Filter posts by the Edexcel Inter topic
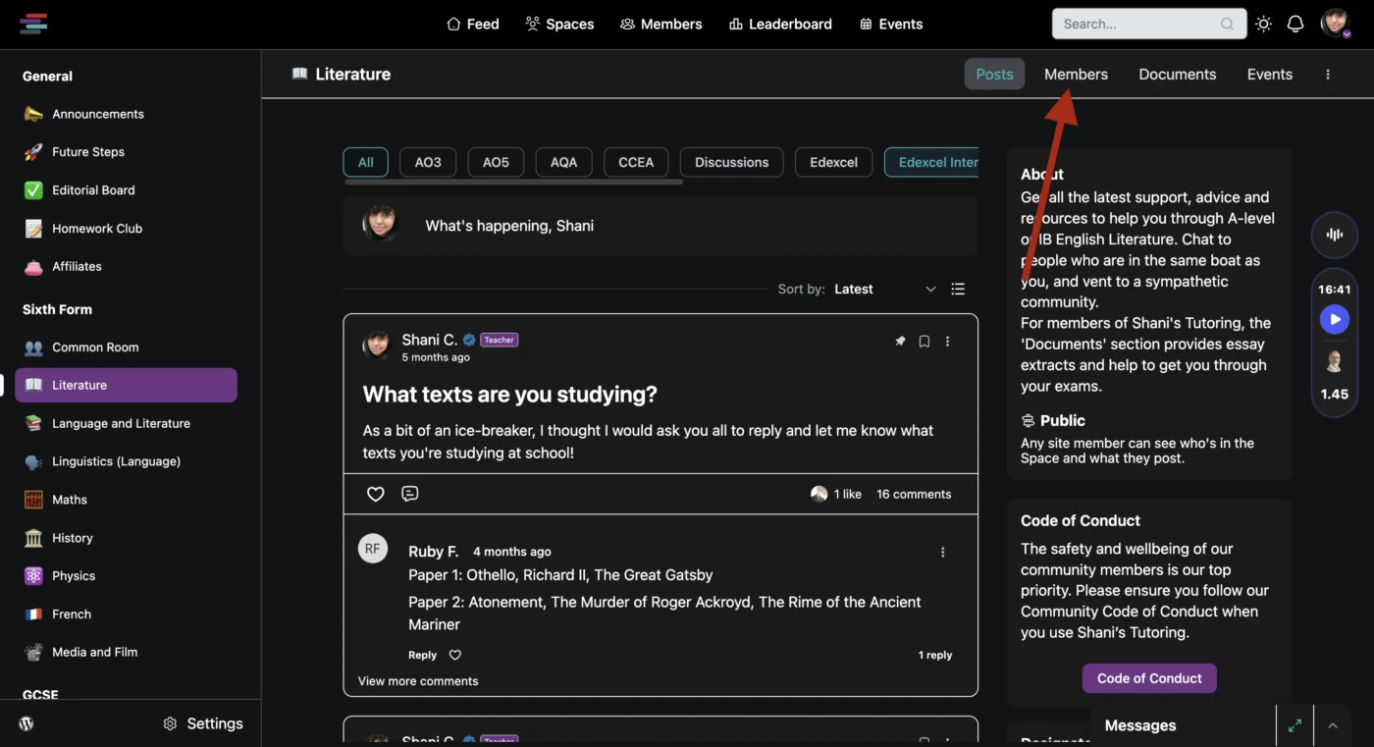 click(x=931, y=162)
